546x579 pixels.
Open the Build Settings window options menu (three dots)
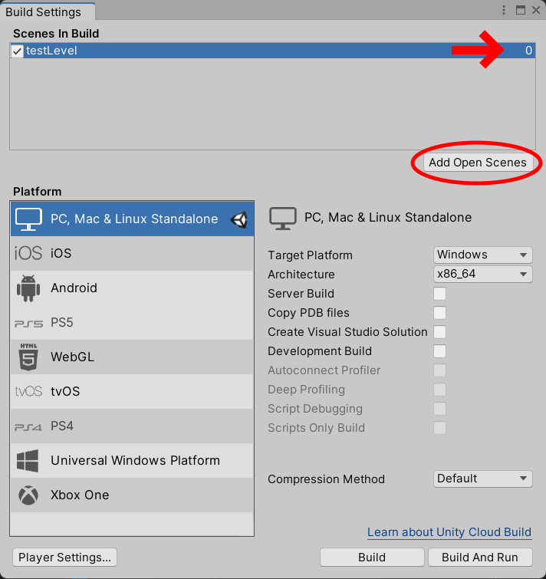(504, 10)
